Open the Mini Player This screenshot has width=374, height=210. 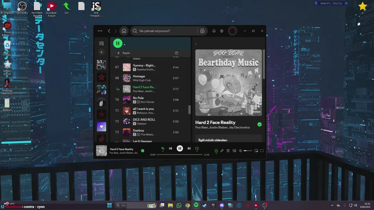[x=256, y=151]
